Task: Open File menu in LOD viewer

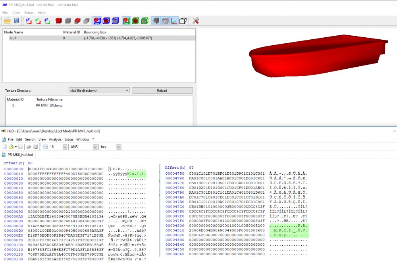Action: coord(5,12)
